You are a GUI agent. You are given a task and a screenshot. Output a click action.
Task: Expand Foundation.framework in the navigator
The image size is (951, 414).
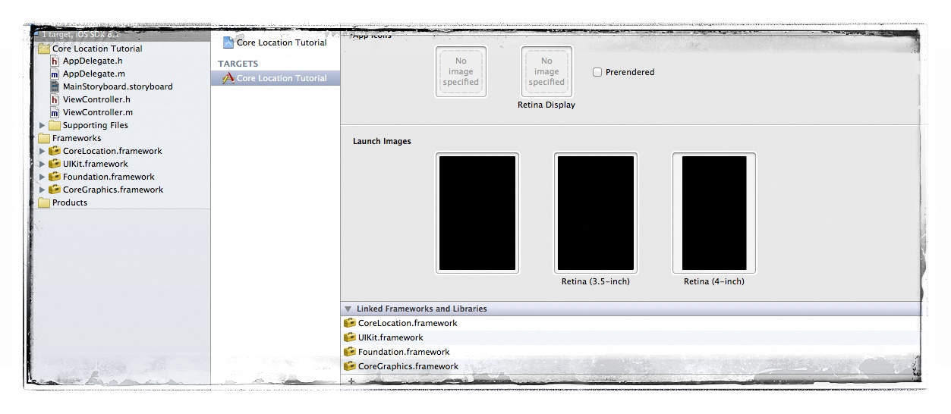click(43, 177)
